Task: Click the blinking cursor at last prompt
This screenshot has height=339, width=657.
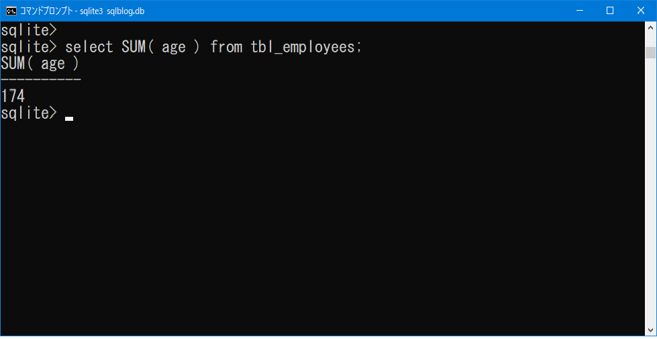Action: [69, 118]
